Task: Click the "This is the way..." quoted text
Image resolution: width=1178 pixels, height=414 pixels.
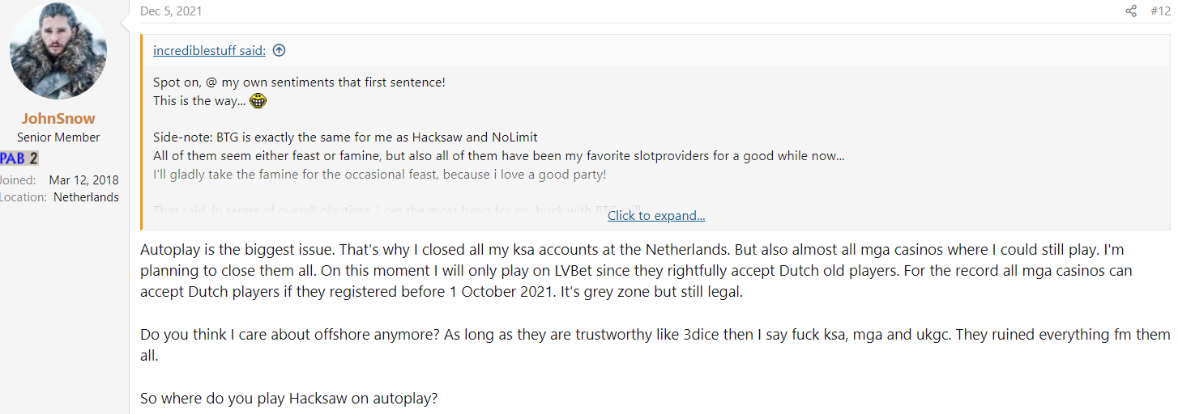Action: coord(198,101)
